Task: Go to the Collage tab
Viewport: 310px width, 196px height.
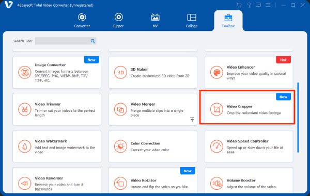Action: pos(192,20)
